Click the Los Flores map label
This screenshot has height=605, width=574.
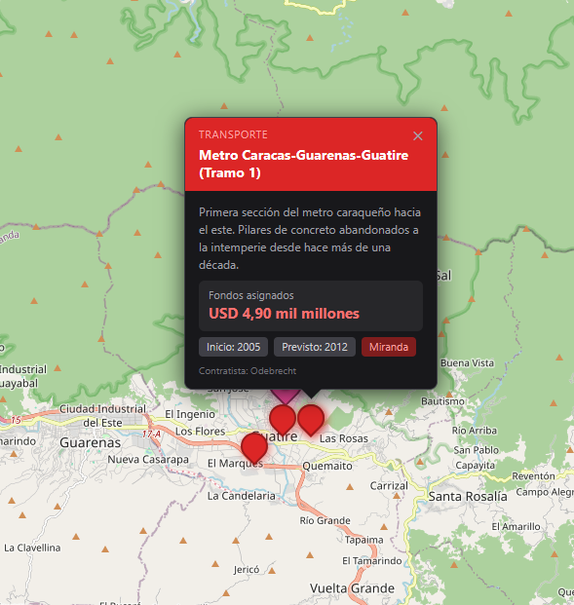200,431
